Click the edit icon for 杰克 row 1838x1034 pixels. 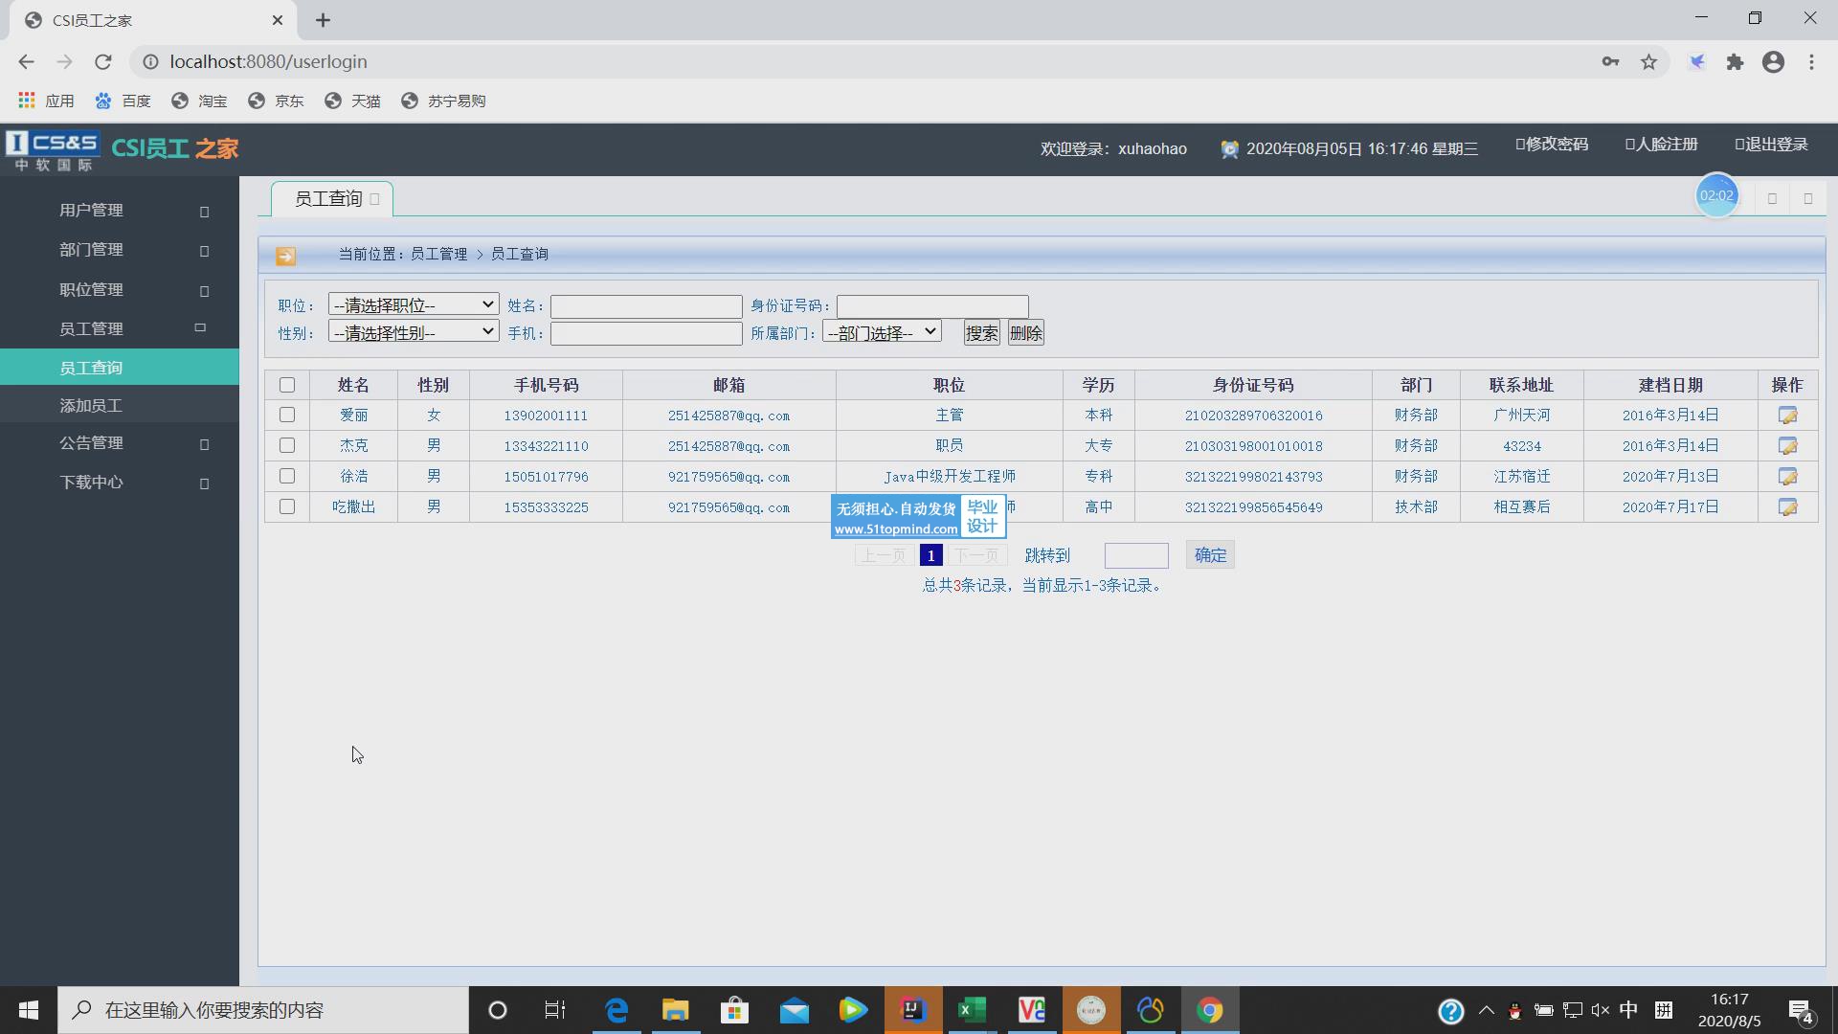[1787, 446]
